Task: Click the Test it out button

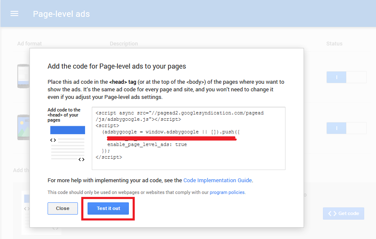Action: (x=108, y=208)
